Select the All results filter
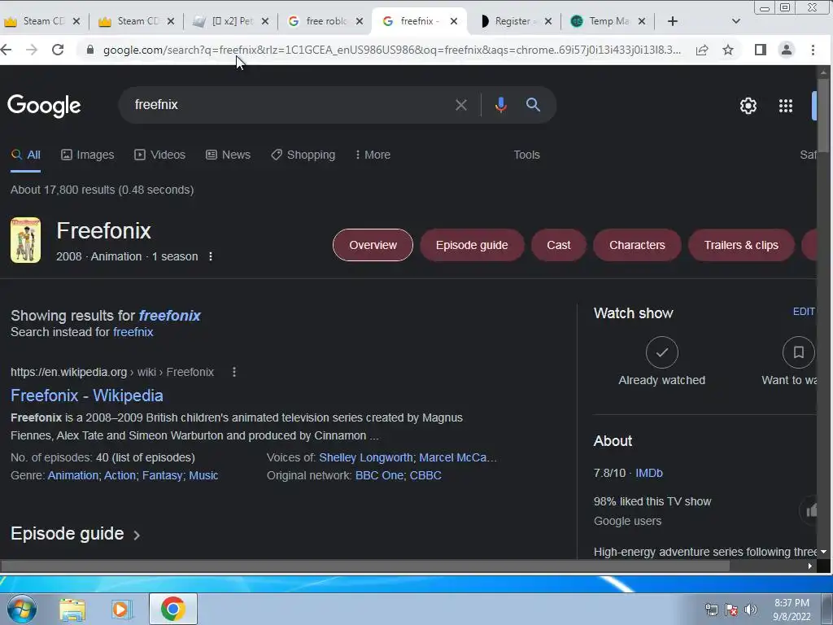833x625 pixels. pos(25,155)
